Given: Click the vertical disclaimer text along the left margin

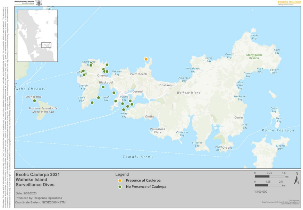Looking at the screenshot, I should point(6,107).
